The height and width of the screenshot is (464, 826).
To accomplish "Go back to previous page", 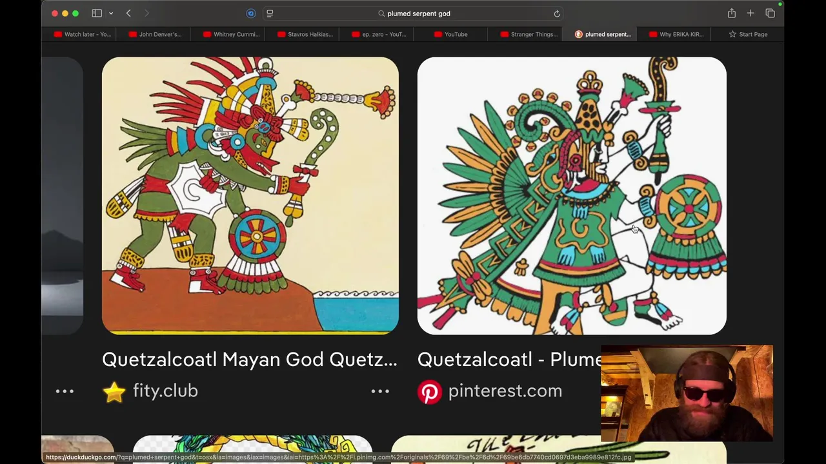I will [128, 13].
